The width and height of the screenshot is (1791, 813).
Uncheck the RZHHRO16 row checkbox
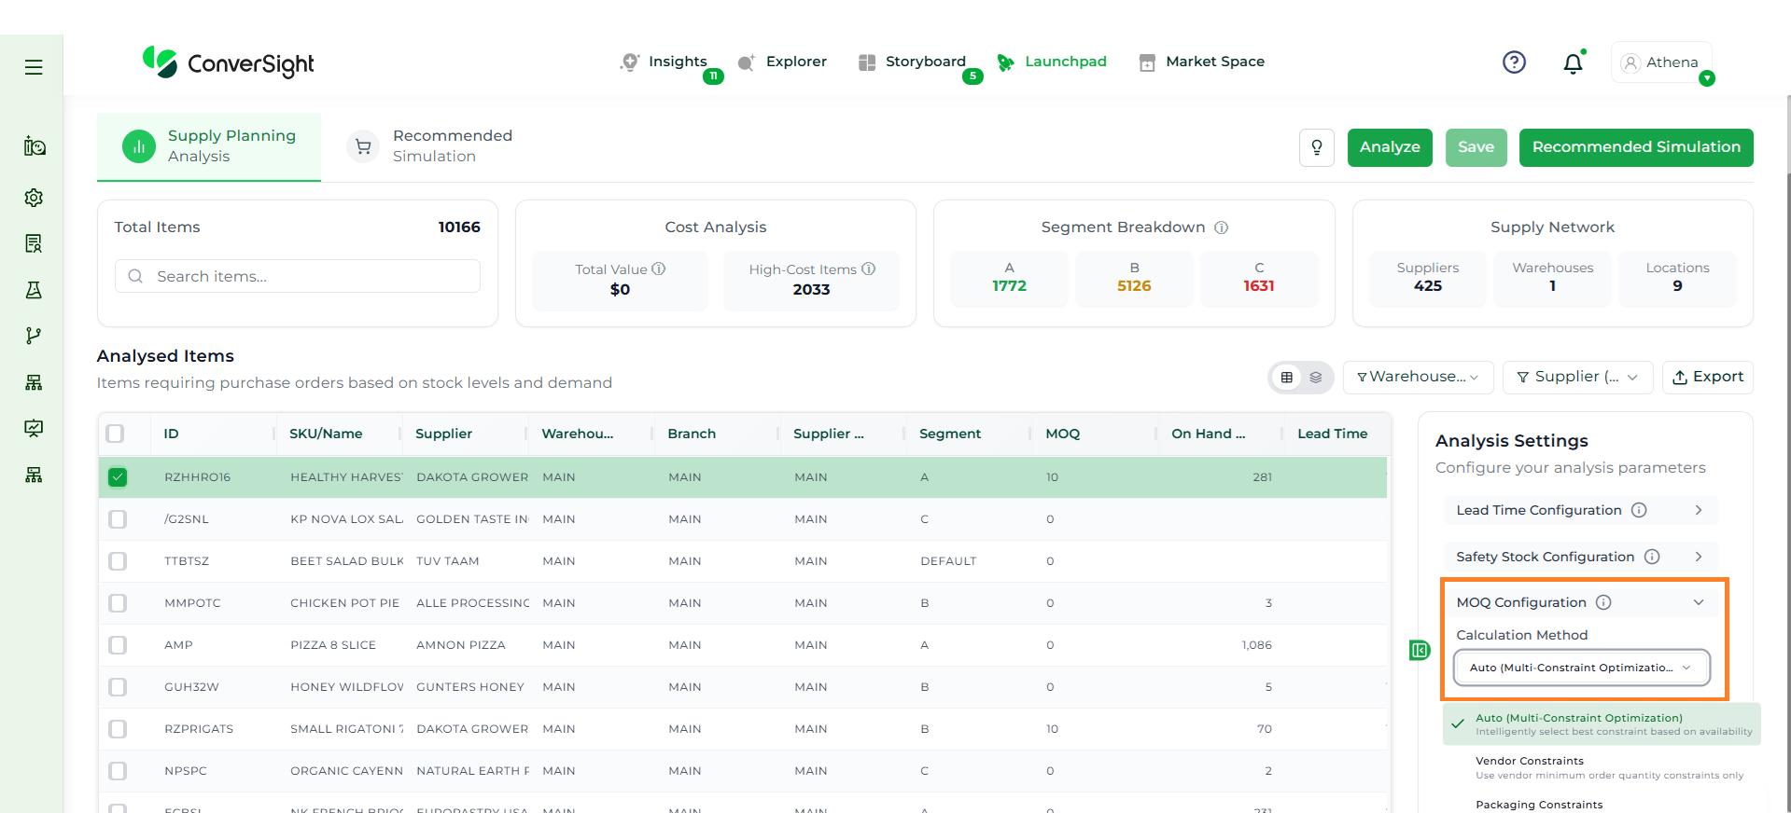118,477
